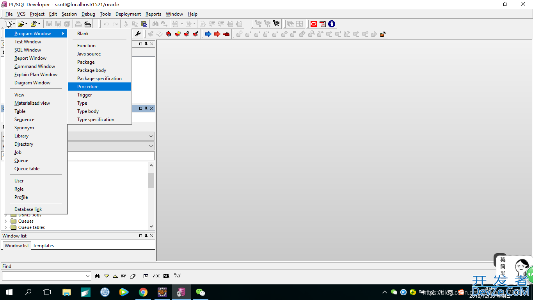Select Table from the New menu

(36, 111)
